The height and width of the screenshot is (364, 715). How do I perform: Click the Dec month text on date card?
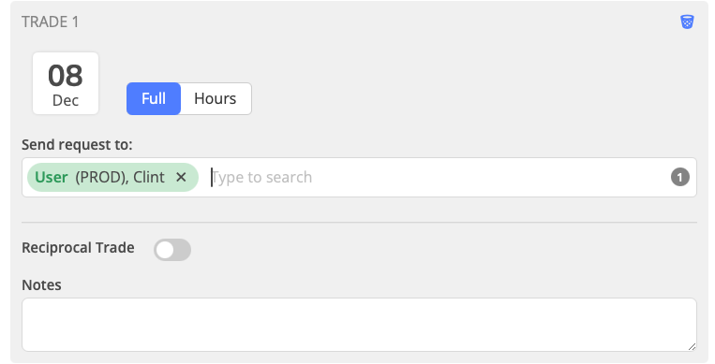click(x=66, y=100)
